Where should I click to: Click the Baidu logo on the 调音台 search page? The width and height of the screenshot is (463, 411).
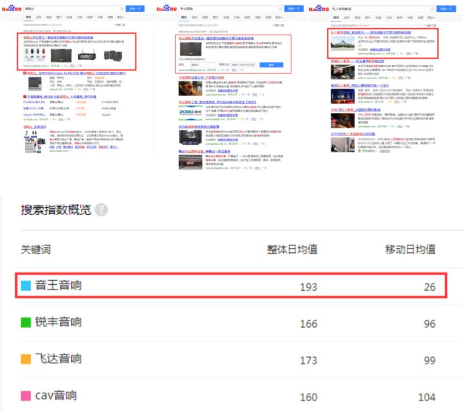coord(12,8)
